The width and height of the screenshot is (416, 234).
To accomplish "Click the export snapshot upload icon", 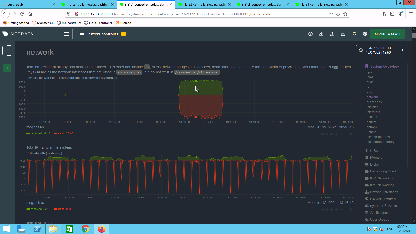I will 332,34.
